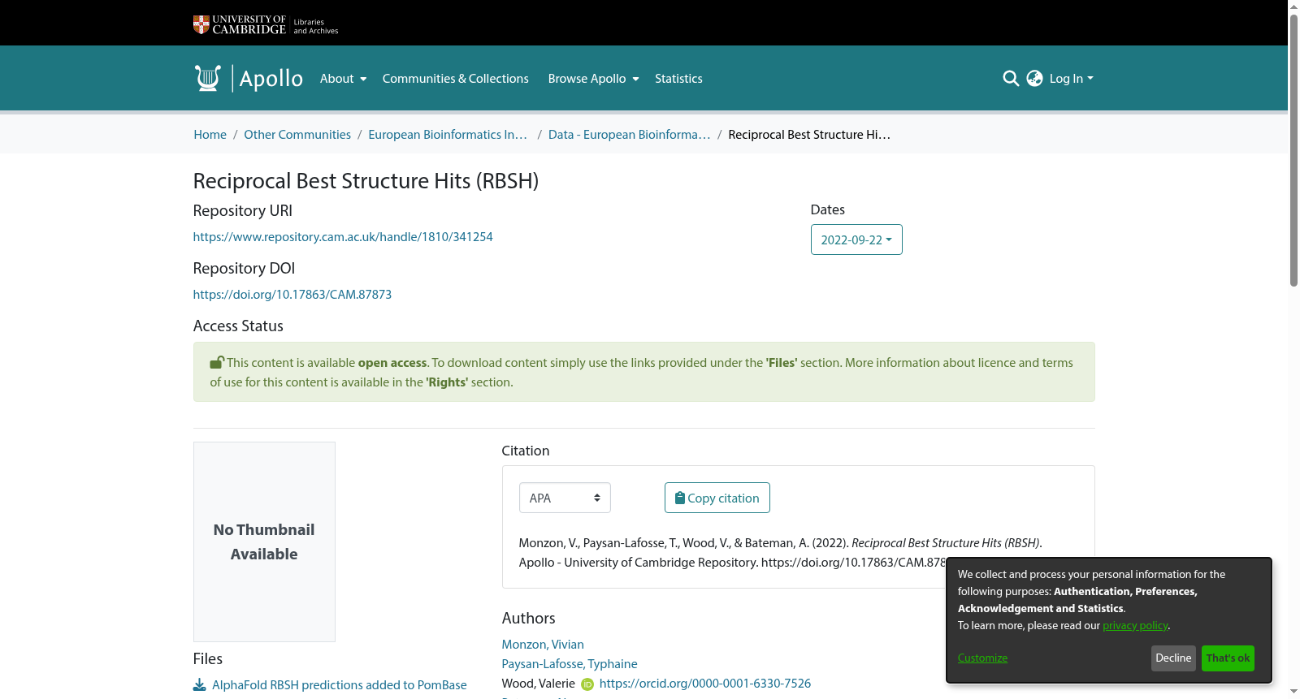Open the Other Communities breadcrumb
Screen dimensions: 1300x699
(x=297, y=135)
